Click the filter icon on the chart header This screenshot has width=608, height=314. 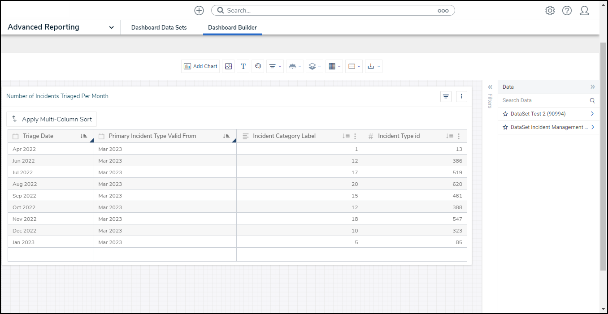[x=446, y=96]
